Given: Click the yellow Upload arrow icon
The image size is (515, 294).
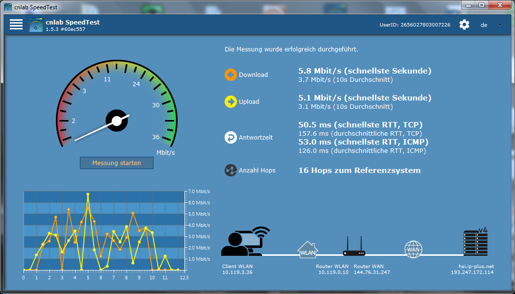Looking at the screenshot, I should coord(231,102).
